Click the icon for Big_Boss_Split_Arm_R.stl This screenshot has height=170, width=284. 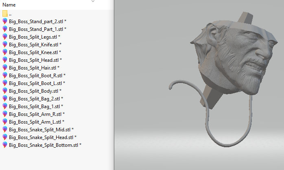pyautogui.click(x=5, y=114)
